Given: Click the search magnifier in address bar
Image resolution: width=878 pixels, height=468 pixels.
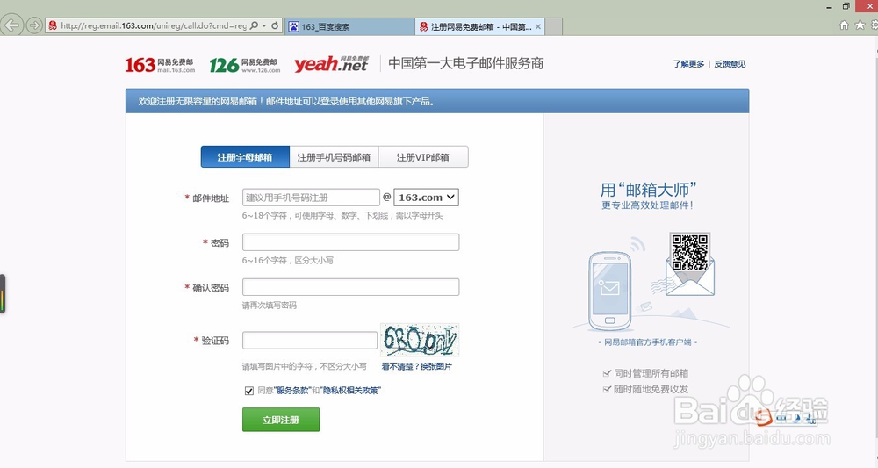Looking at the screenshot, I should [254, 25].
